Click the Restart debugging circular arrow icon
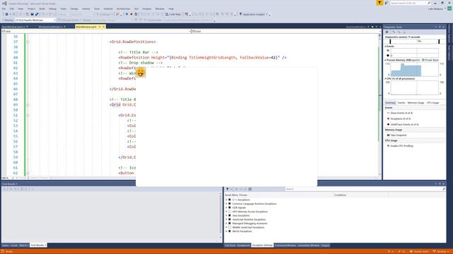Image resolution: width=453 pixels, height=254 pixels. 136,14
